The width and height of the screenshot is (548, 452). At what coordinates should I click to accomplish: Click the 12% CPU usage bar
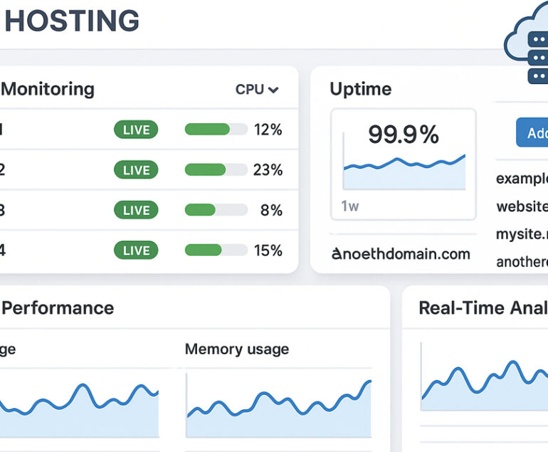(216, 130)
